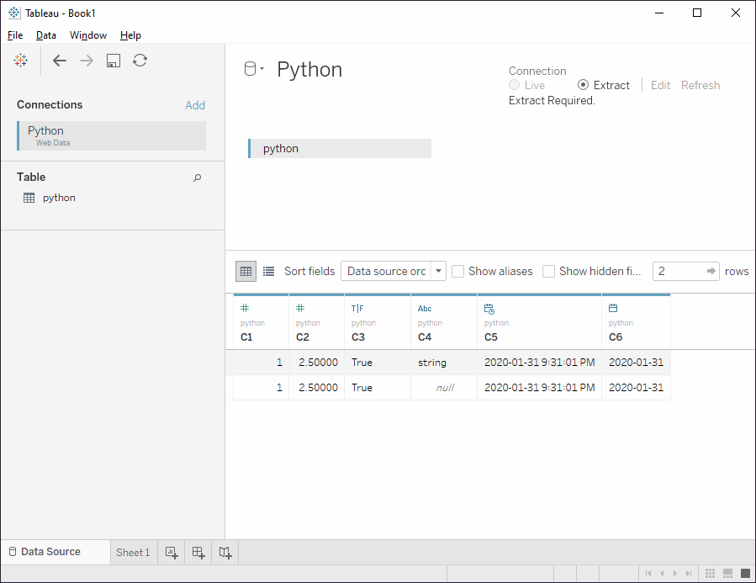The image size is (756, 583).
Task: Add a new story icon
Action: [x=225, y=553]
